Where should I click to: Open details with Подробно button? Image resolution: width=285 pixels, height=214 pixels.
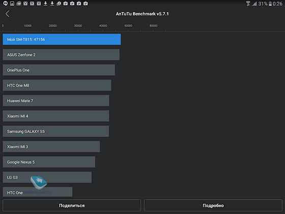tap(213, 205)
